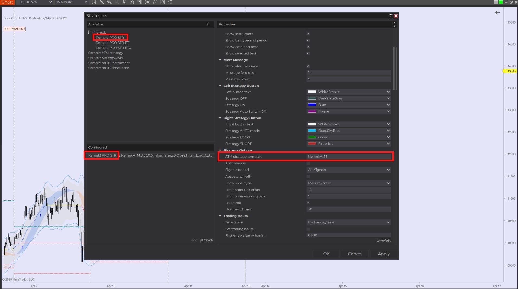Collapse the Left Strategy Button section

(220, 86)
